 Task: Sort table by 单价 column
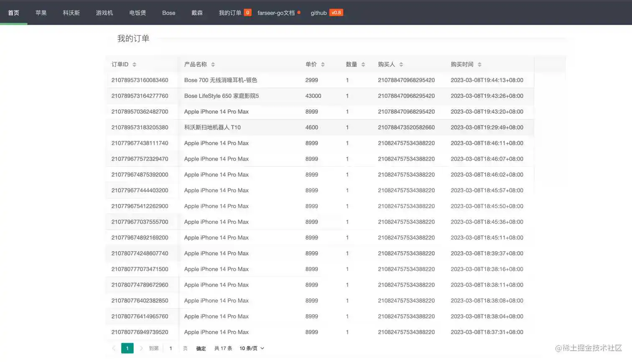tap(323, 64)
